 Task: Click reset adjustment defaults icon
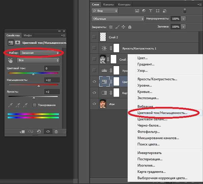tap(39, 132)
